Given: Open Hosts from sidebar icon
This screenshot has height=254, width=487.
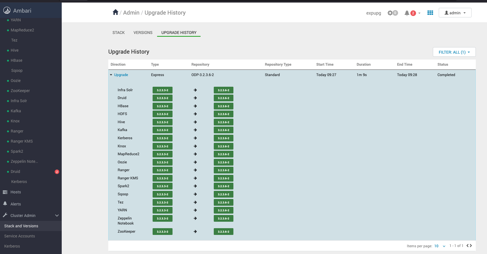Looking at the screenshot, I should click(5, 192).
